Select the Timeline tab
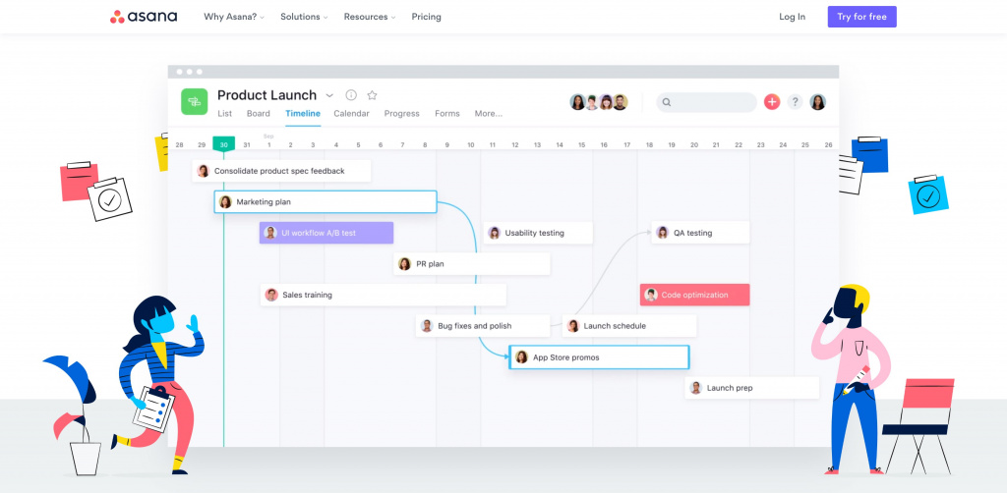Screen dimensions: 1007x493 click(303, 114)
